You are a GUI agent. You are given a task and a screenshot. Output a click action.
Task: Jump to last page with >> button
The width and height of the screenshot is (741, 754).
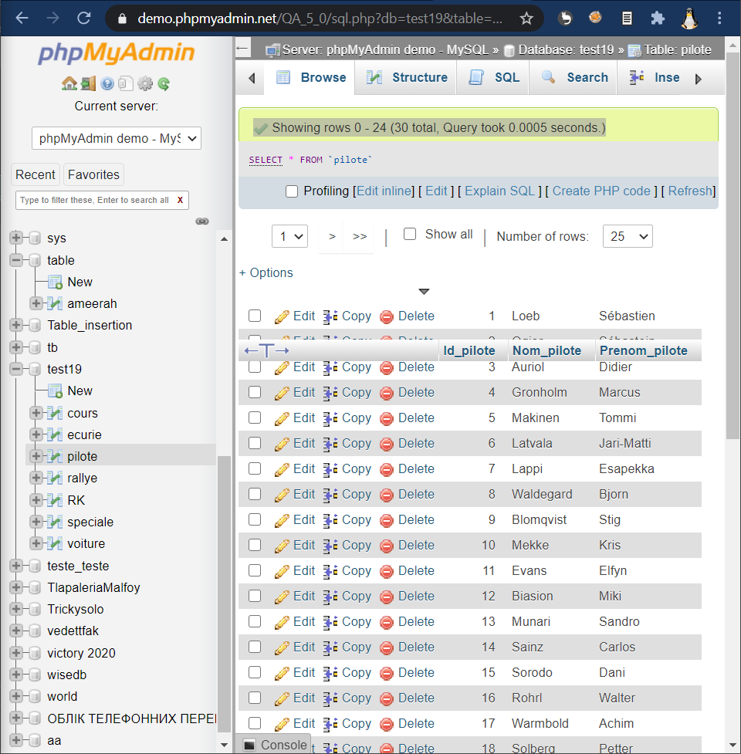pyautogui.click(x=360, y=236)
